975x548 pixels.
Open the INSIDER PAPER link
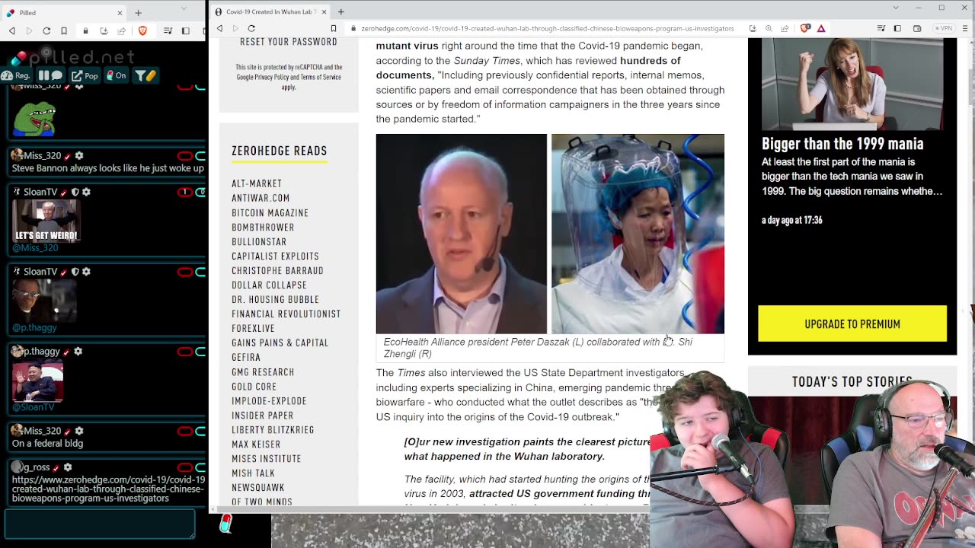pos(263,415)
